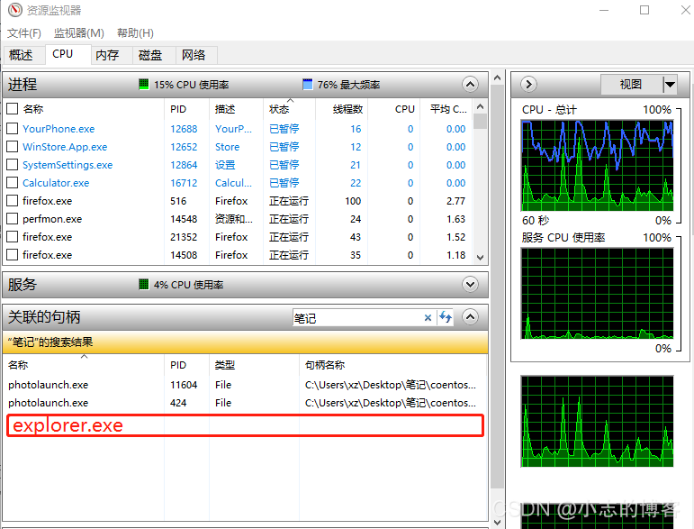Click main pane scrollbar down arrow
Viewport: 694px width, 529px height.
pos(498,523)
